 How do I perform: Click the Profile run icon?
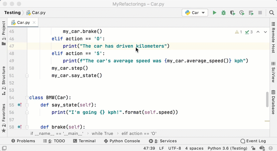click(242, 13)
